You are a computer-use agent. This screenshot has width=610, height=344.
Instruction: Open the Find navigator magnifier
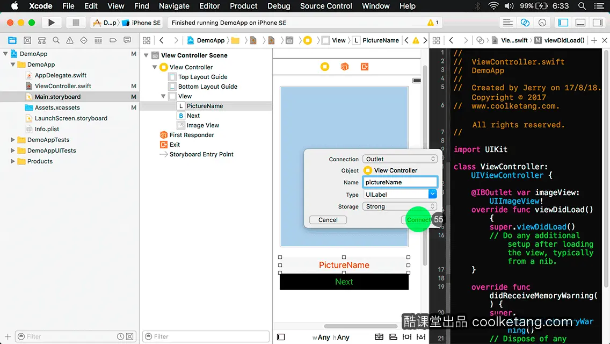(56, 40)
